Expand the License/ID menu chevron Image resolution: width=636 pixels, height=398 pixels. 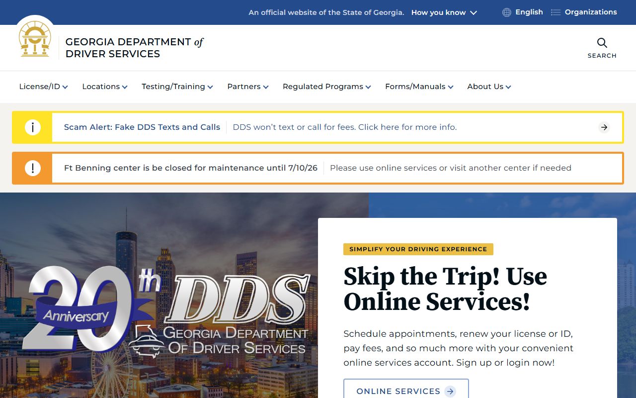tap(65, 87)
